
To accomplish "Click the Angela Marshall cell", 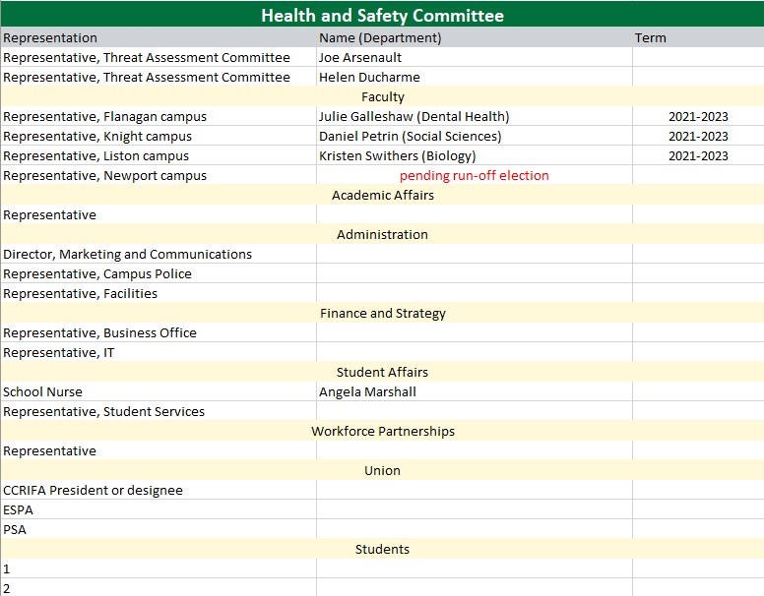I will (x=367, y=391).
